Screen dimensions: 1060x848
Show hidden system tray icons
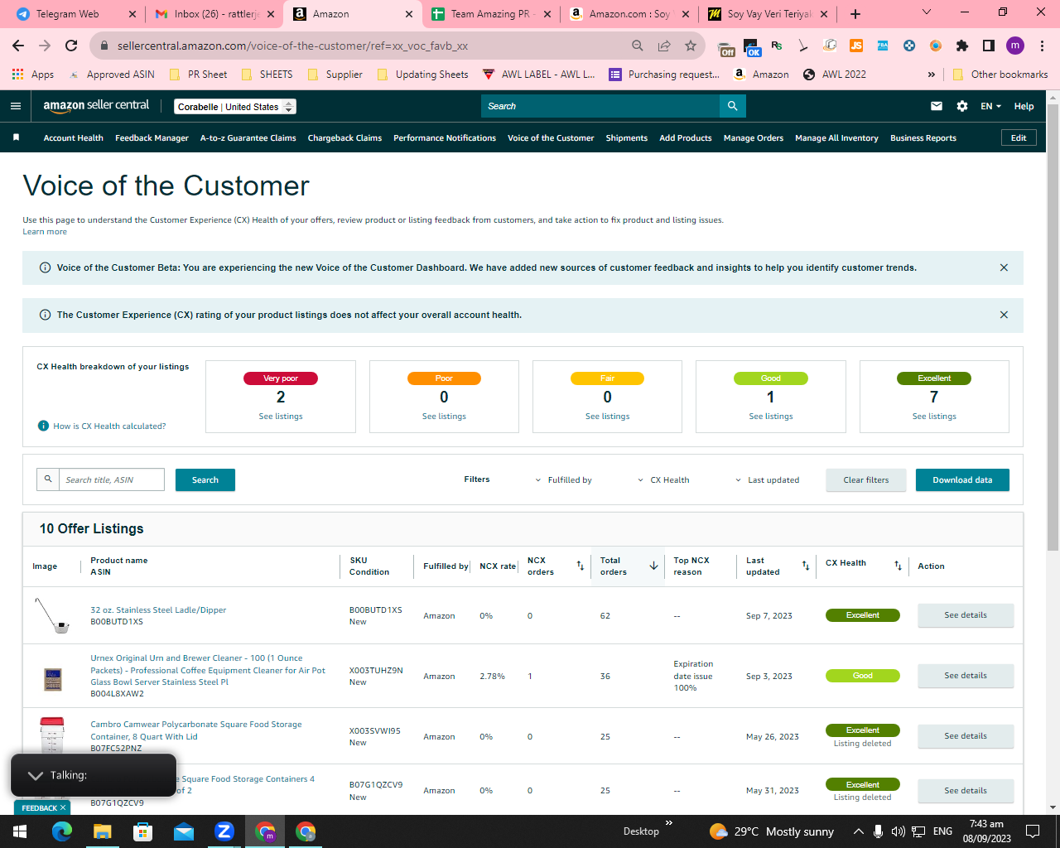click(858, 831)
